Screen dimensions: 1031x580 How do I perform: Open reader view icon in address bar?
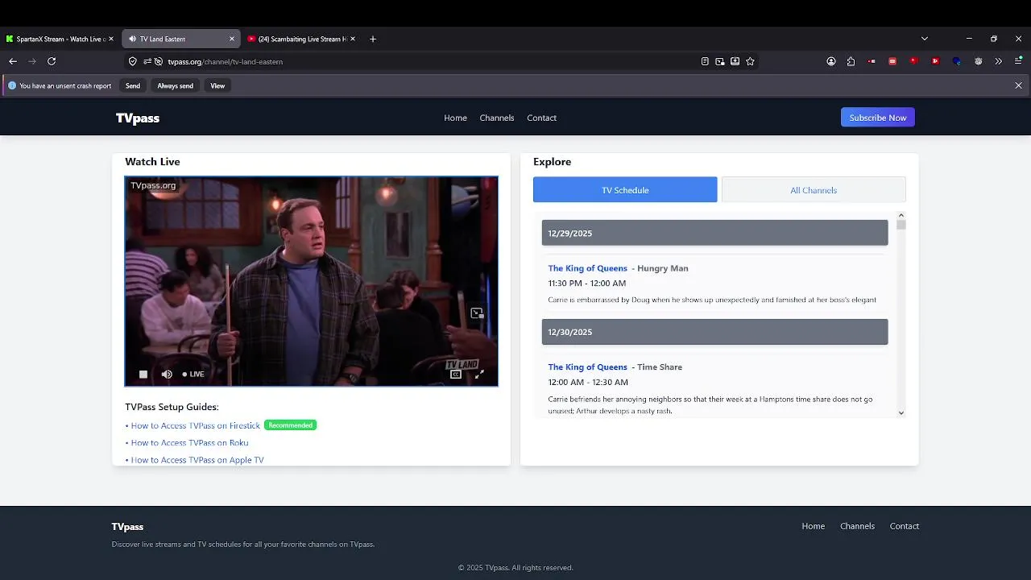[705, 61]
